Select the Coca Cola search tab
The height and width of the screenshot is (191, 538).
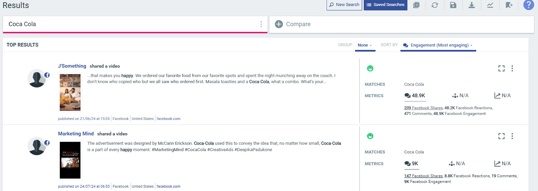pyautogui.click(x=135, y=24)
